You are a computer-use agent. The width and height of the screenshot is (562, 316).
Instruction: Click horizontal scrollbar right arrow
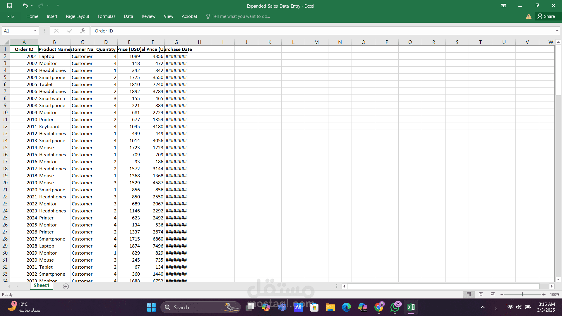(x=552, y=286)
